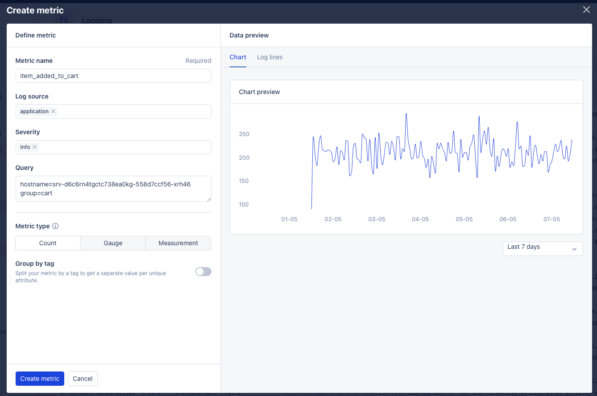Click the Metric name input field

[113, 76]
